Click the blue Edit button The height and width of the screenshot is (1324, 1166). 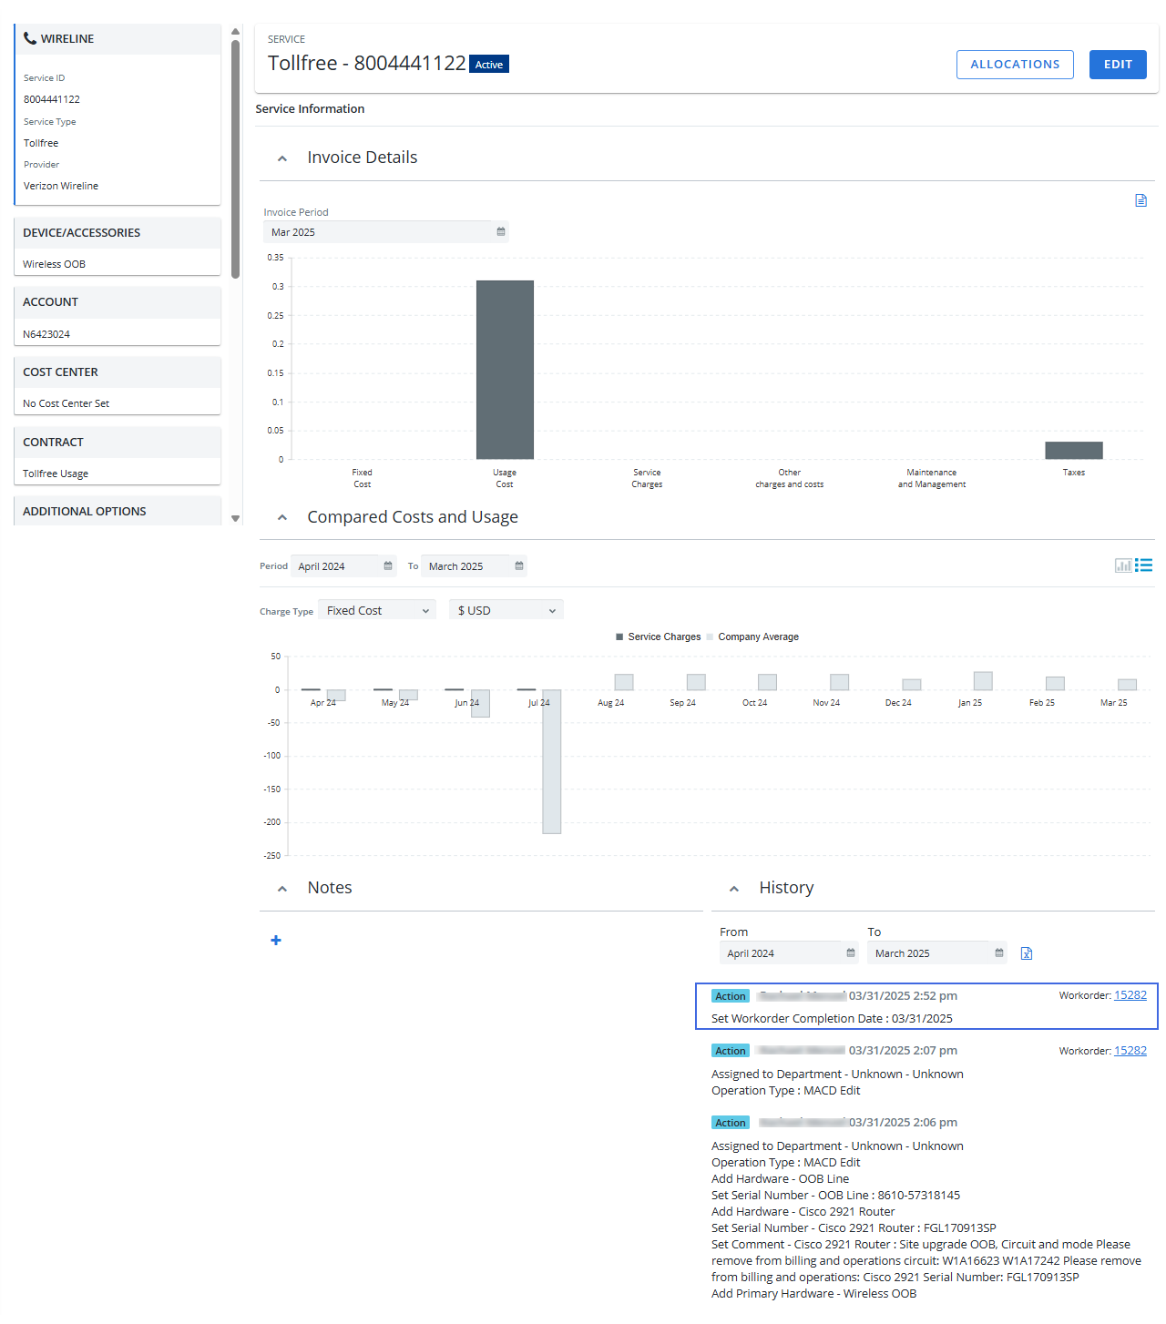(x=1118, y=65)
